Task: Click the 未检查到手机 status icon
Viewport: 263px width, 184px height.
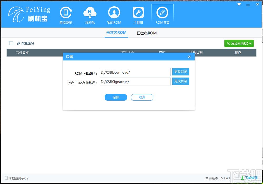Action: (6, 178)
